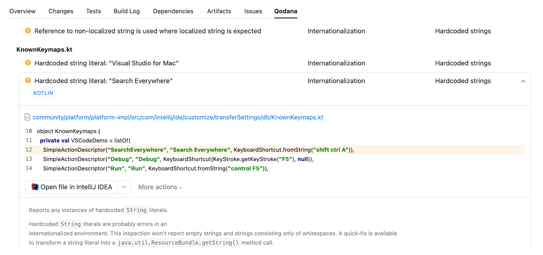Switch to the Changes tab

61,11
